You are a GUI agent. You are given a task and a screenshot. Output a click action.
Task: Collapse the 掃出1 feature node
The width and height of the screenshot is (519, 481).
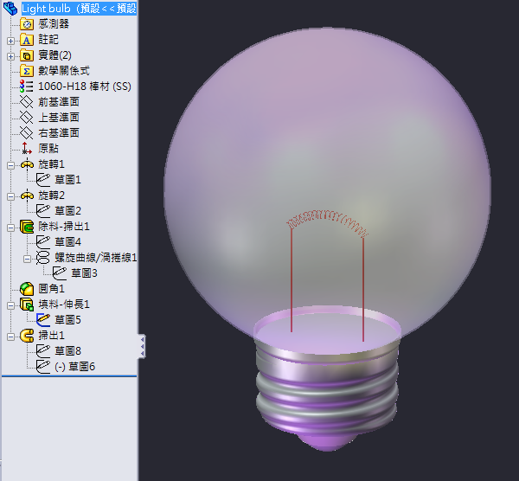(10, 337)
